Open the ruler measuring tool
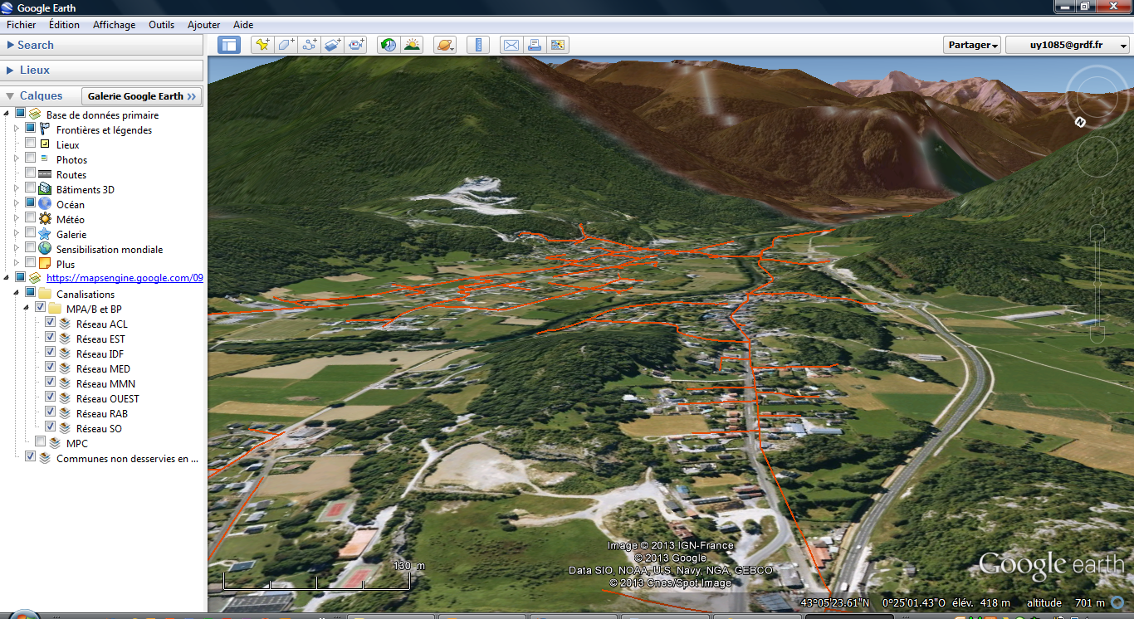 pyautogui.click(x=477, y=45)
